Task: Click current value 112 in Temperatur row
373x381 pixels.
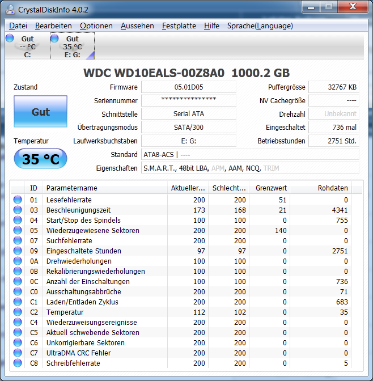Action: [x=199, y=312]
